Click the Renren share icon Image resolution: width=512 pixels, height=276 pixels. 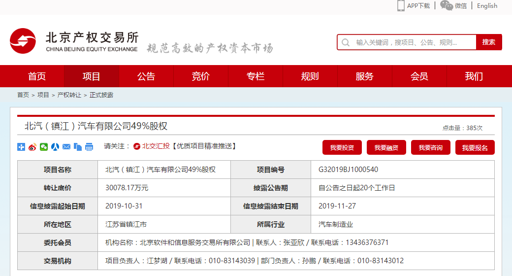point(55,147)
